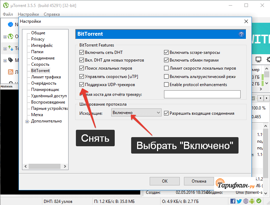The width and height of the screenshot is (270, 205).
Task: Select Соединение in settings tree
Action: (x=43, y=58)
